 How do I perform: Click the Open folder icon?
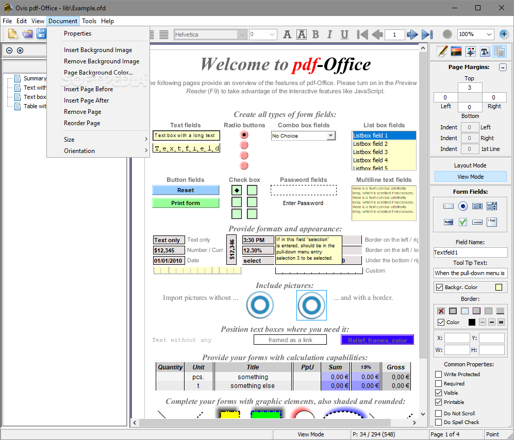coord(27,34)
